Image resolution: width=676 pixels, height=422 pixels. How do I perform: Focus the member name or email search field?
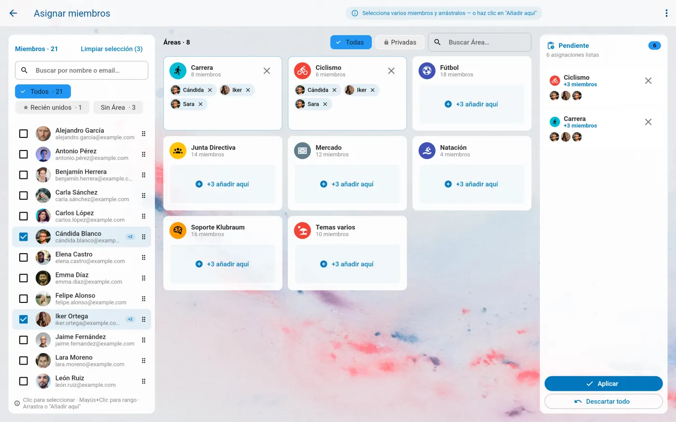coord(82,70)
